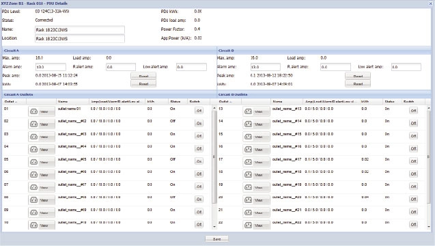Open the View icon for outlet 01
The width and height of the screenshot is (435, 246).
pos(42,111)
